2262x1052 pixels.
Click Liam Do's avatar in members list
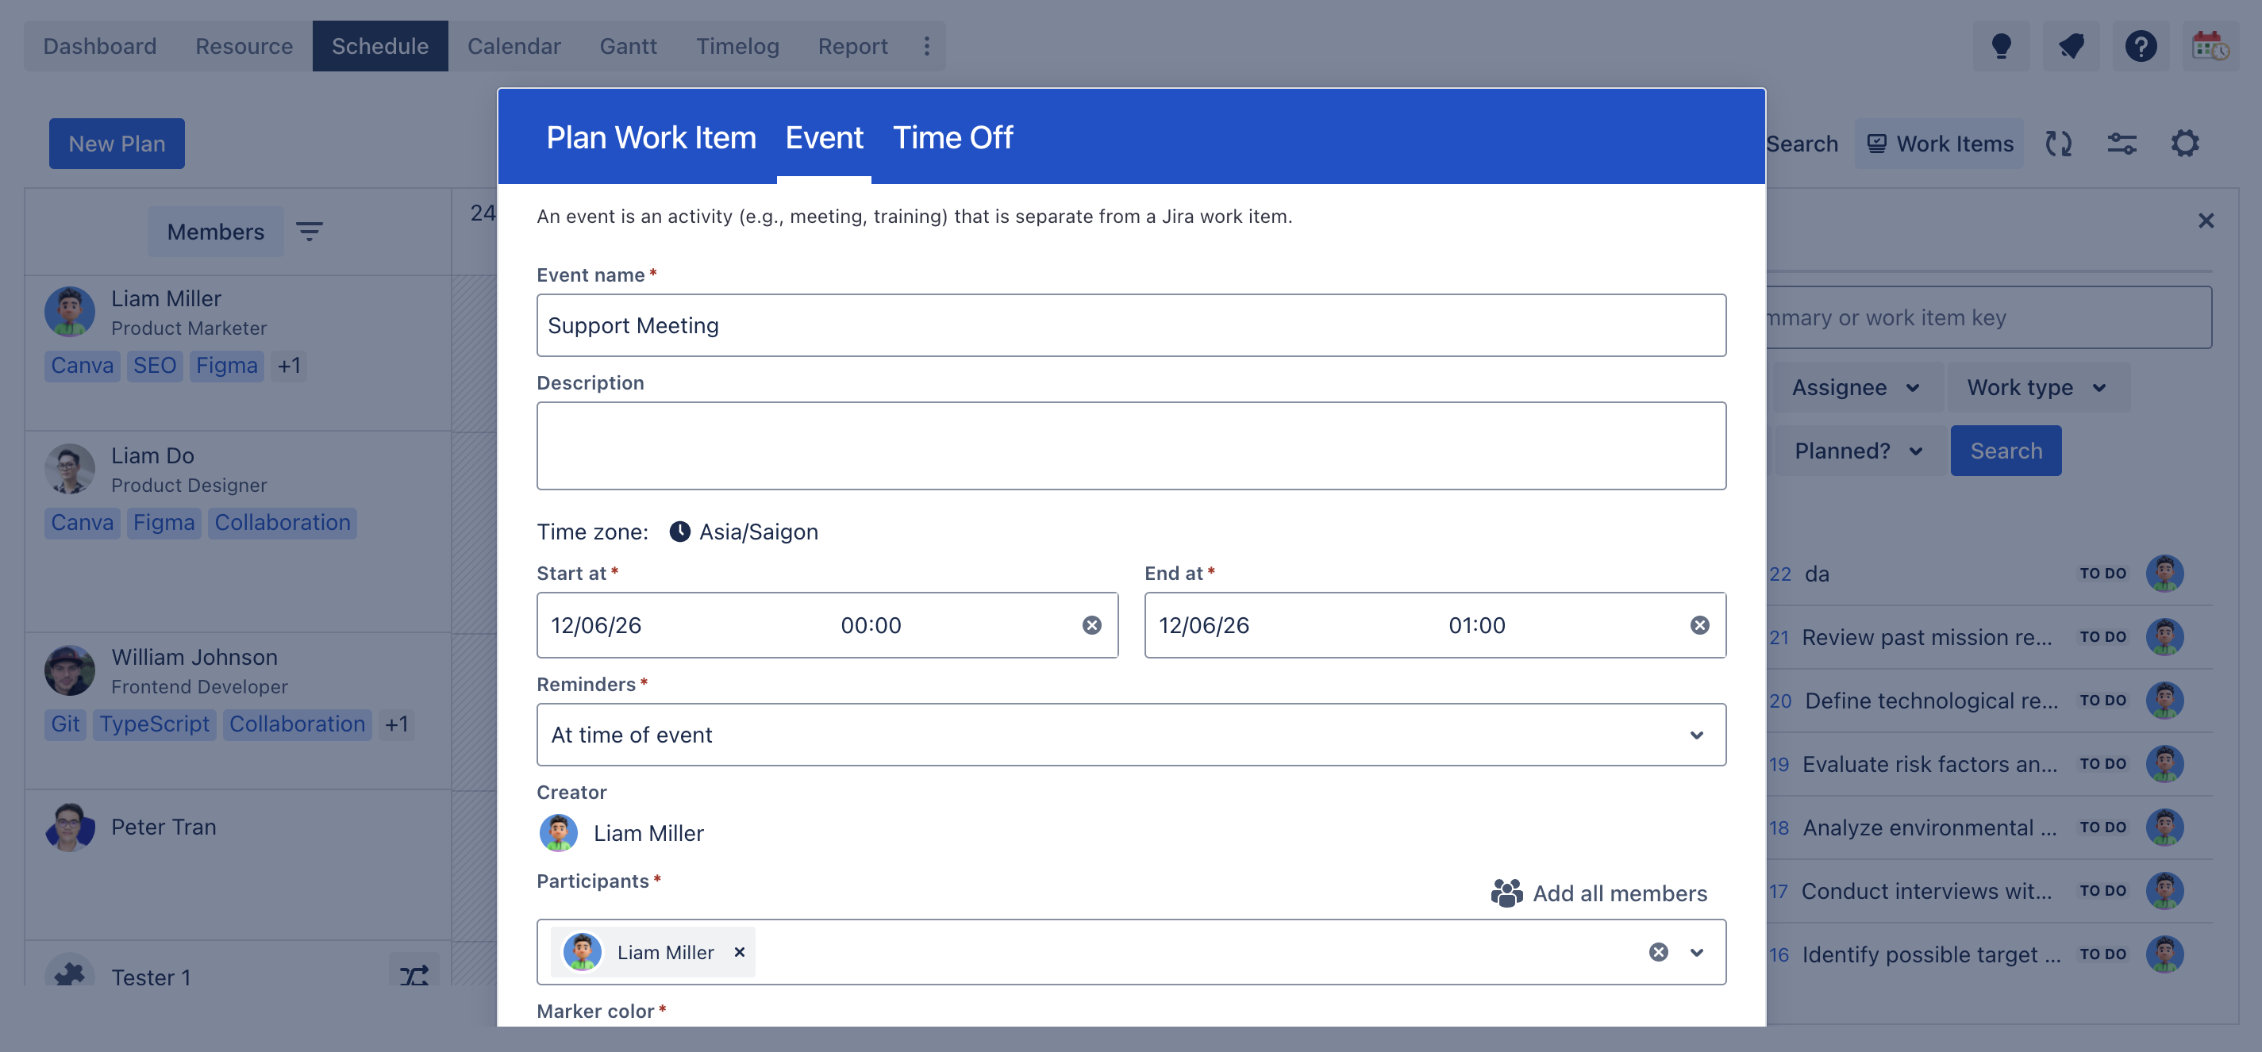pos(69,469)
